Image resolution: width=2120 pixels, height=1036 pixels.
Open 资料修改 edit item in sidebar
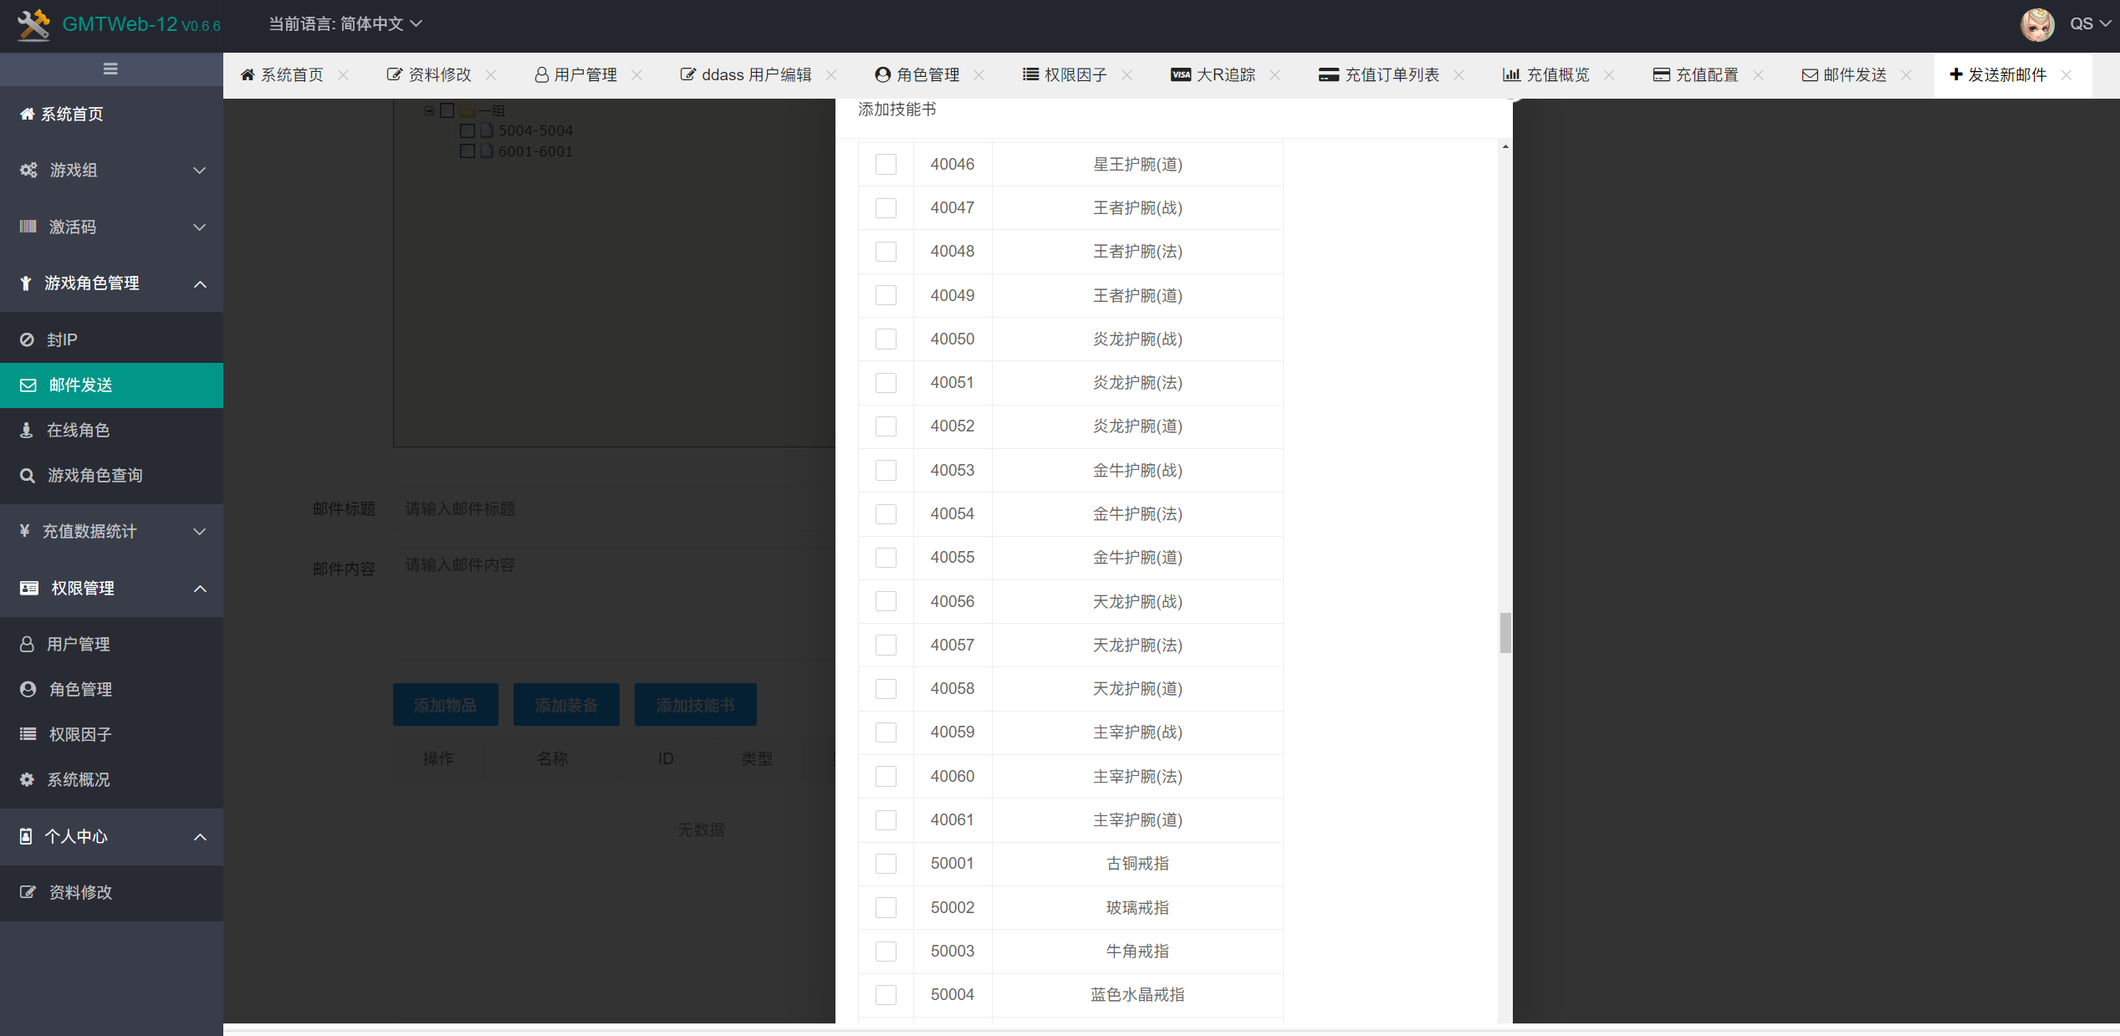[x=79, y=892]
